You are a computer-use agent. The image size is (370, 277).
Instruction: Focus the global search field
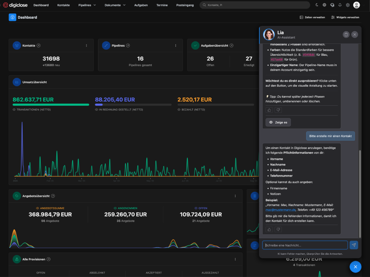pyautogui.click(x=255, y=5)
